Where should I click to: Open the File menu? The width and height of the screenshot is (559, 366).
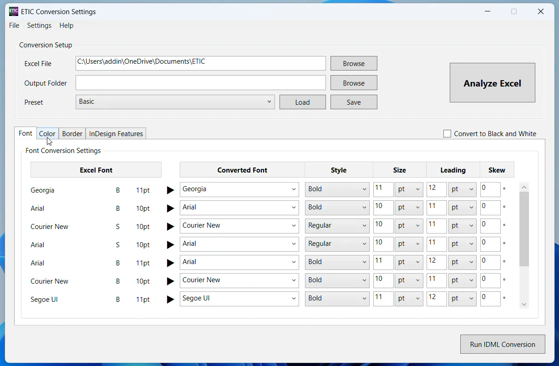[x=14, y=25]
